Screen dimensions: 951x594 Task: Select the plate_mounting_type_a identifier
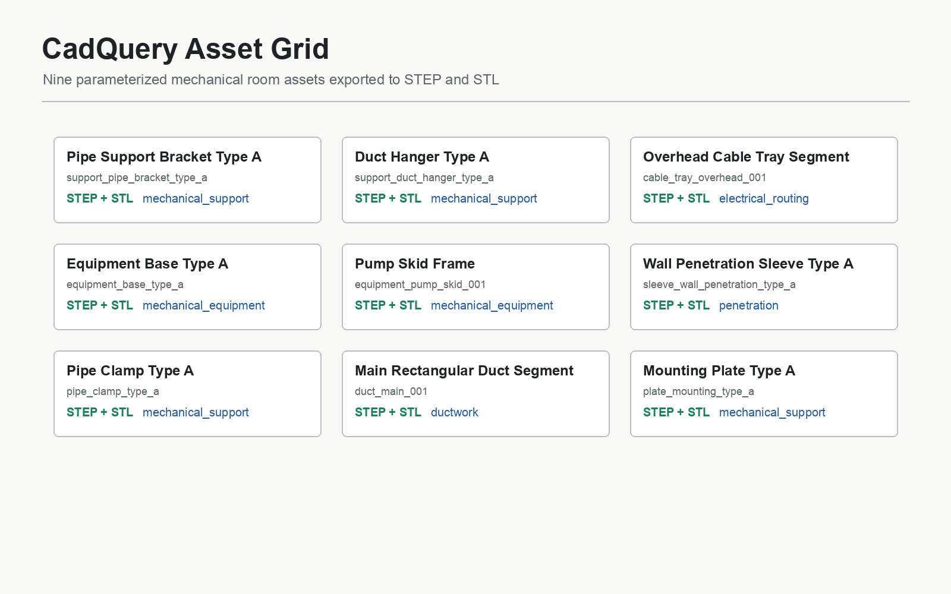tap(698, 391)
